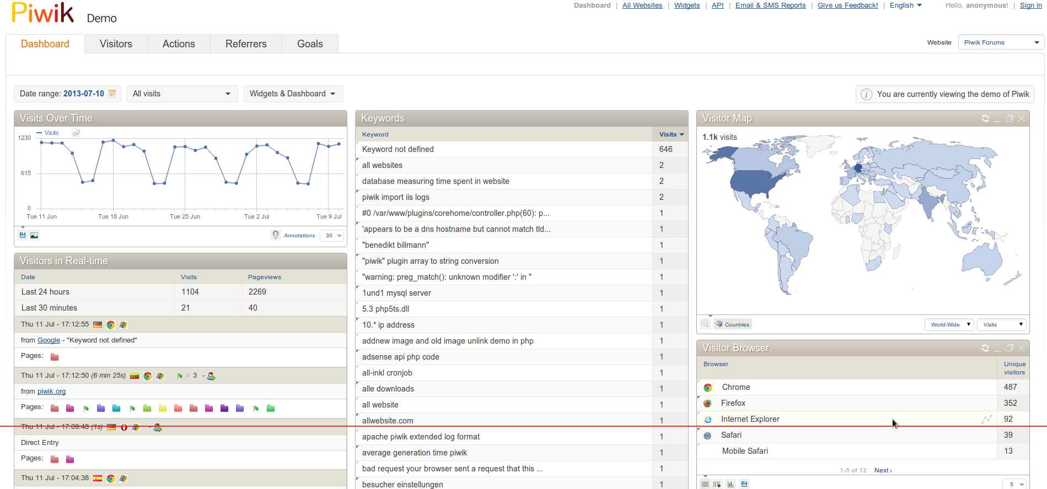Export the Visits Over Time data
The image size is (1047, 489).
click(23, 235)
